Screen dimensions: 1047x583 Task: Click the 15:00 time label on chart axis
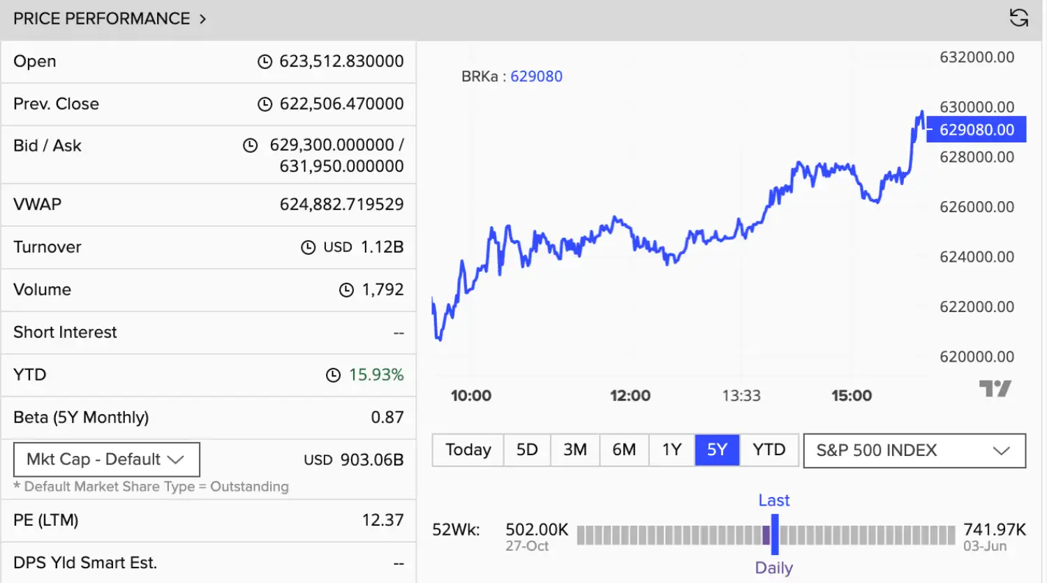point(852,396)
